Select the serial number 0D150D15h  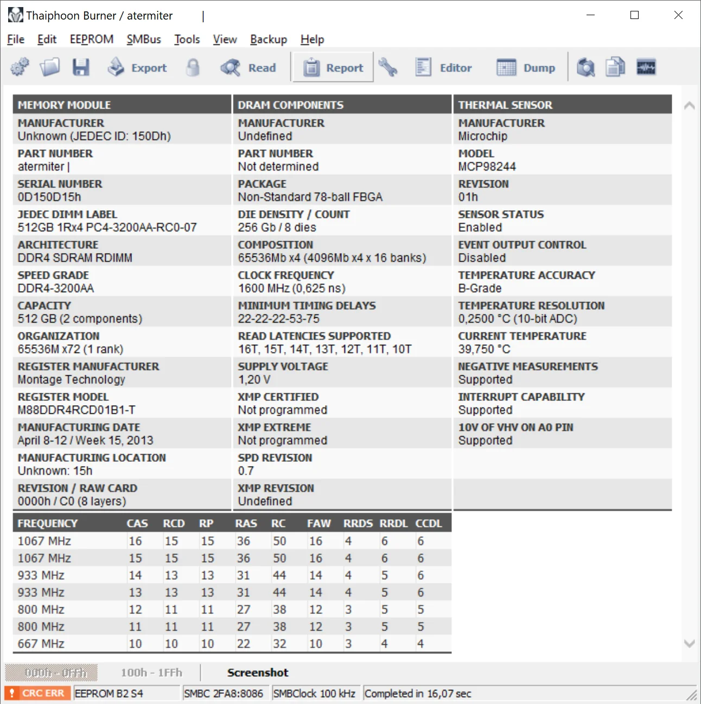[x=49, y=197]
